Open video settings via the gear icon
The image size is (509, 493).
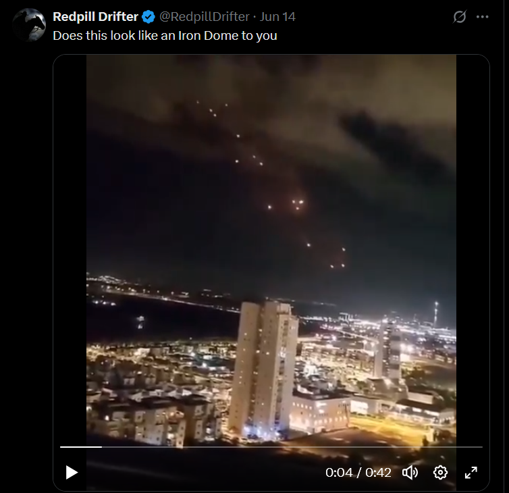click(x=440, y=473)
